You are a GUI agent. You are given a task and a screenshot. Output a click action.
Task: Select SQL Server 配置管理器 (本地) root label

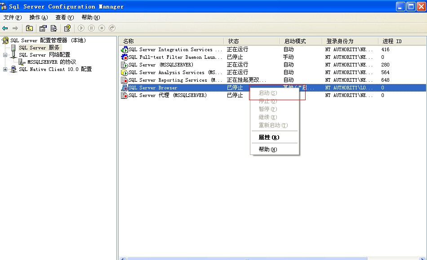pyautogui.click(x=48, y=40)
